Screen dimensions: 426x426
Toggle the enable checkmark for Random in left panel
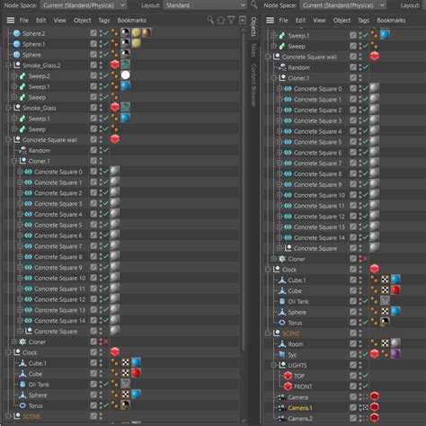(x=105, y=150)
